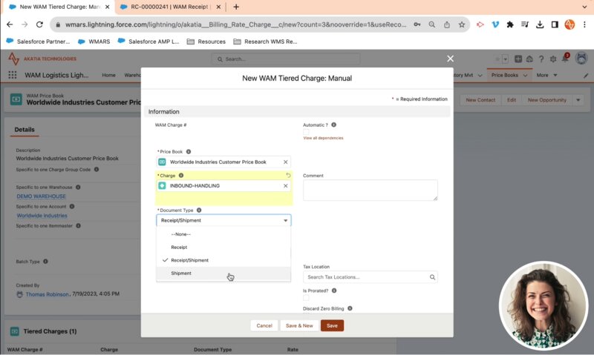Open the View all dependencies link

[x=323, y=139]
